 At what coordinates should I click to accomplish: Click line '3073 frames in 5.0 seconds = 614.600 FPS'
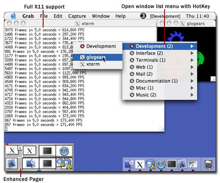(x=44, y=30)
